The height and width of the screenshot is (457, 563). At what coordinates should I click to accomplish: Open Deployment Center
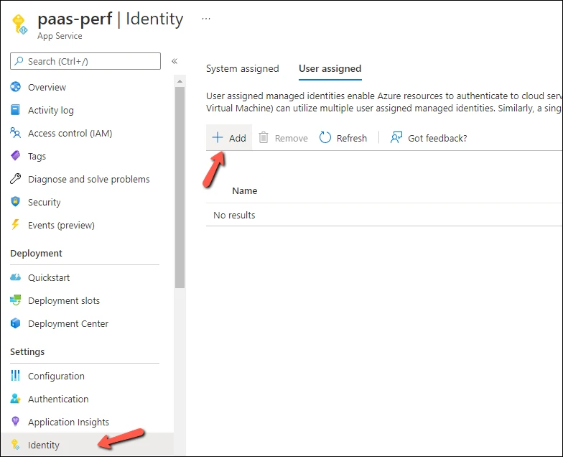pos(68,323)
